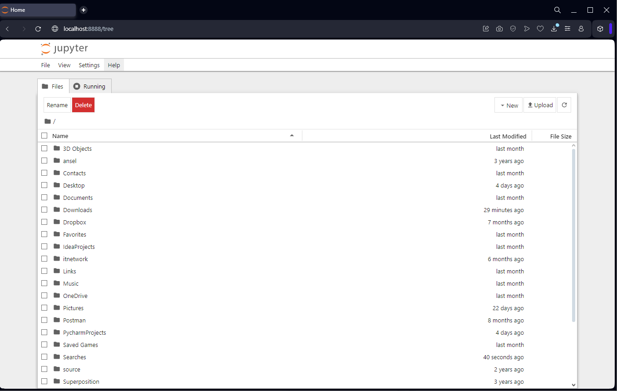Image resolution: width=617 pixels, height=391 pixels.
Task: Sort by File Size column
Action: tap(561, 136)
